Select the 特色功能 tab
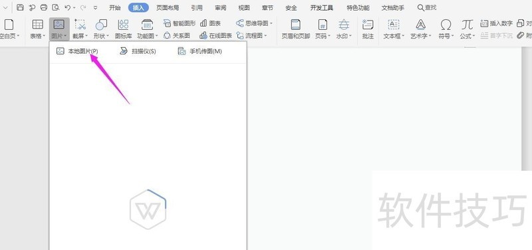This screenshot has width=532, height=250. (x=358, y=7)
